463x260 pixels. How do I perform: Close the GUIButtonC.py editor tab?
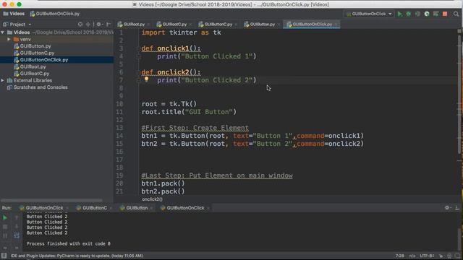[236, 25]
